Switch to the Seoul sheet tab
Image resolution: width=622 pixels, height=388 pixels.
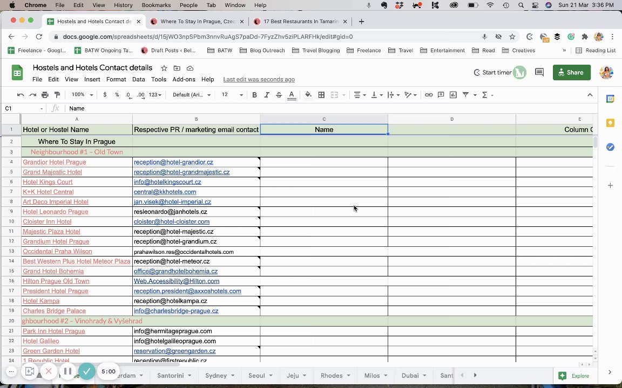[260, 376]
